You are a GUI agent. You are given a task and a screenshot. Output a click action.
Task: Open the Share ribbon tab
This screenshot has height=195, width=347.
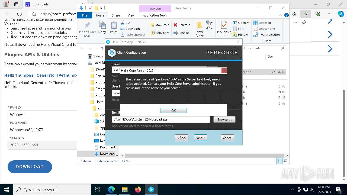click(116, 15)
